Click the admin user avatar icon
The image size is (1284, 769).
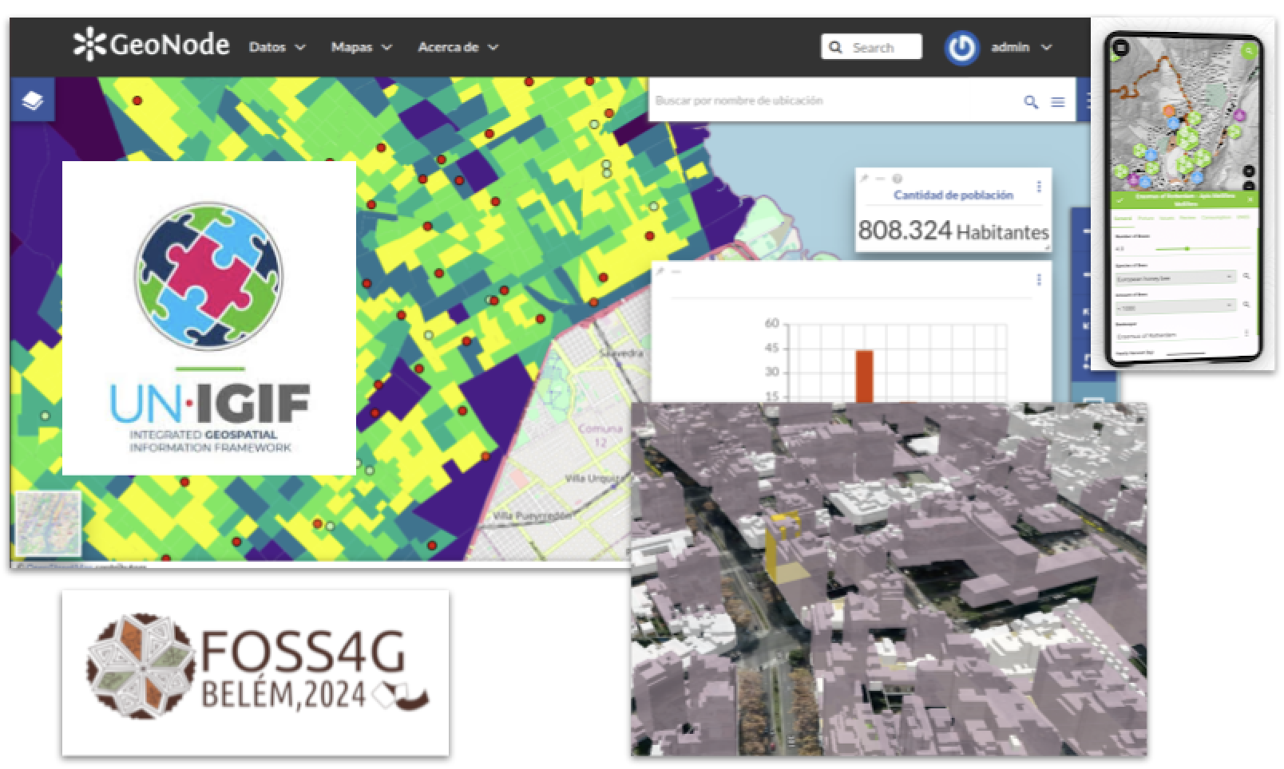pyautogui.click(x=961, y=48)
